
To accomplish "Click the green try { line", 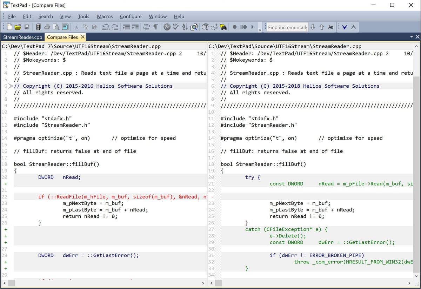I will tap(253, 177).
